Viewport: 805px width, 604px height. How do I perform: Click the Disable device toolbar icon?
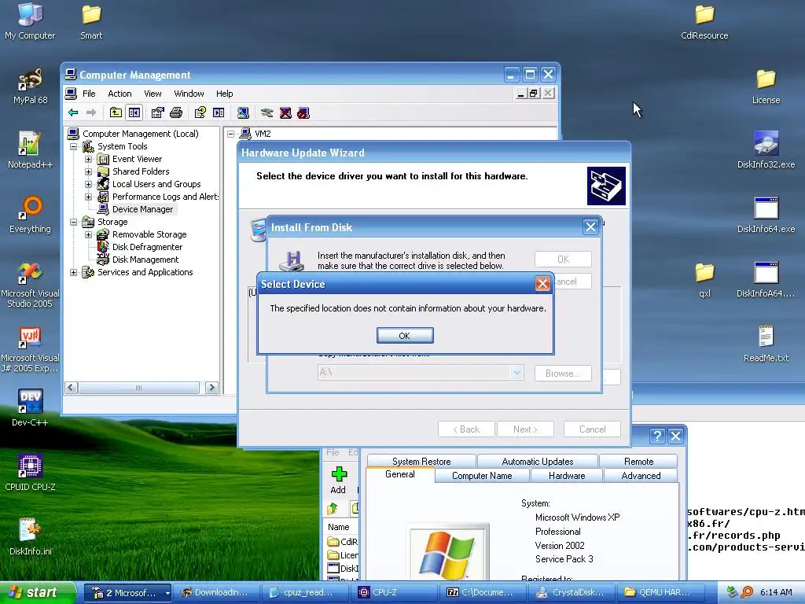[x=303, y=112]
